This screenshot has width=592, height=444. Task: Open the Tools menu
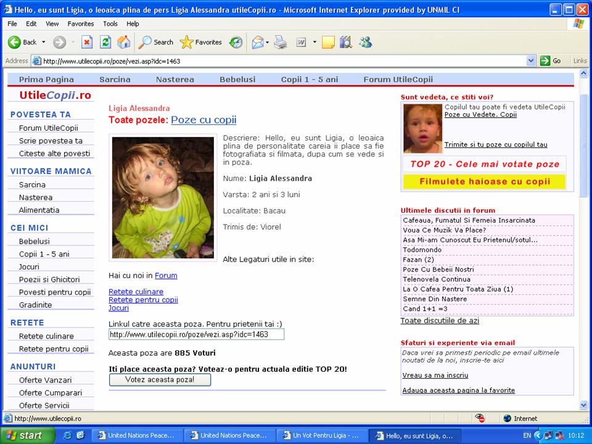click(110, 23)
